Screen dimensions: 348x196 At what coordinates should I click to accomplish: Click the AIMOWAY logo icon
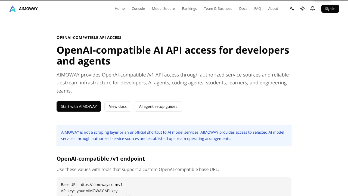click(x=13, y=9)
